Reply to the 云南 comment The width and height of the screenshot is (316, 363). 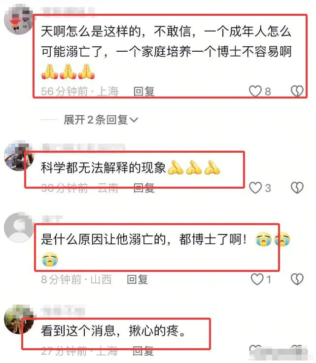click(x=144, y=188)
